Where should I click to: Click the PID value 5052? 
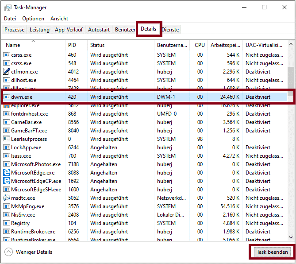tap(73, 198)
